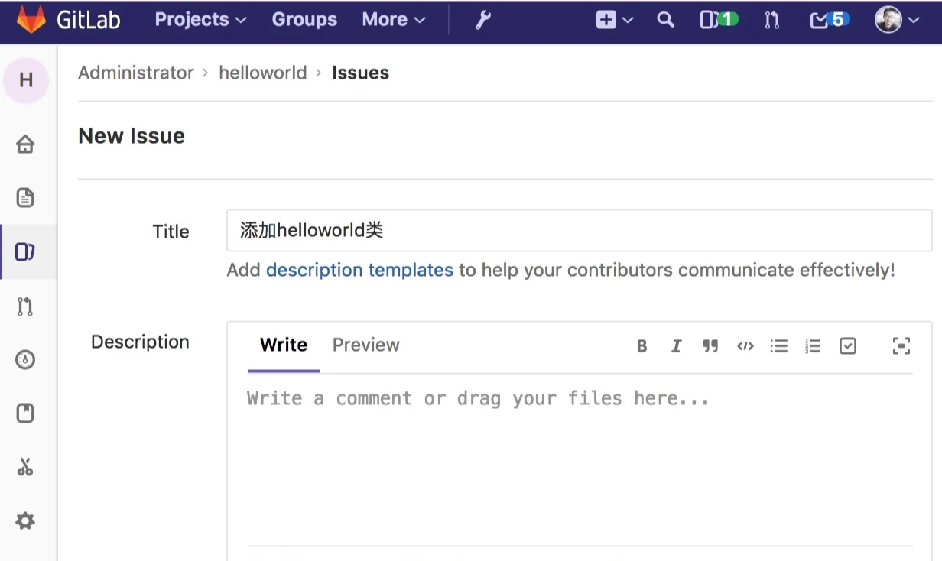Open the admin area wrench icon

coord(482,20)
